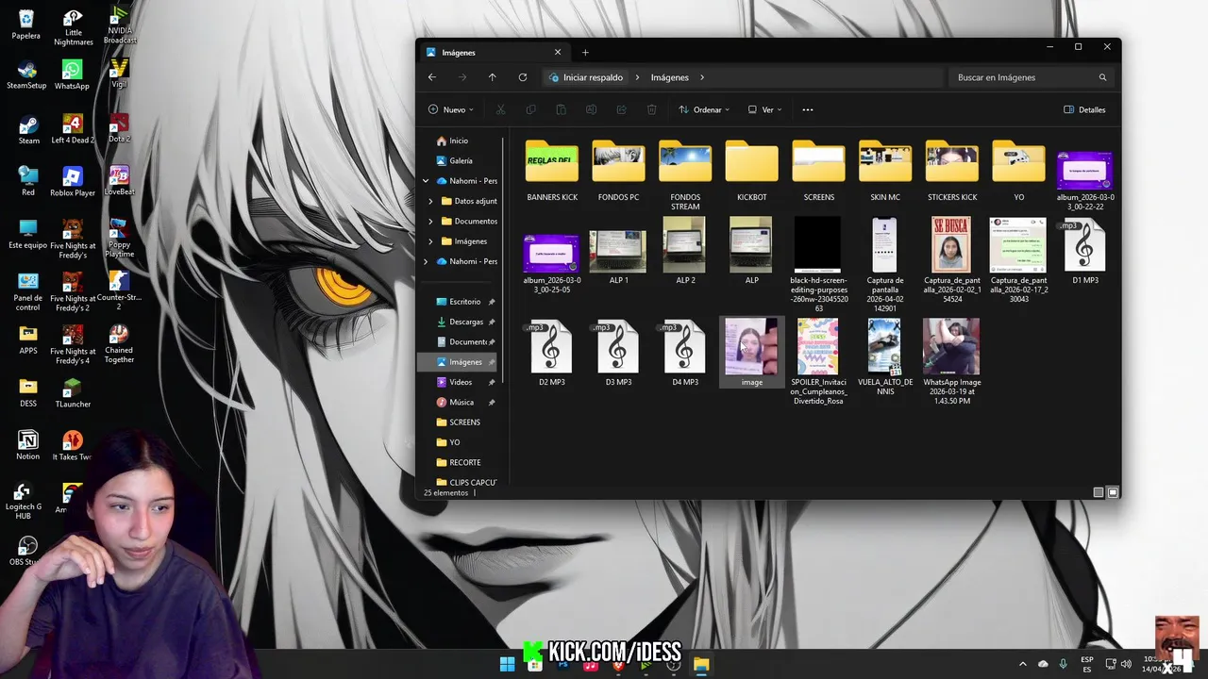1208x679 pixels.
Task: Select the Roblox Player desktop icon
Action: click(x=73, y=181)
